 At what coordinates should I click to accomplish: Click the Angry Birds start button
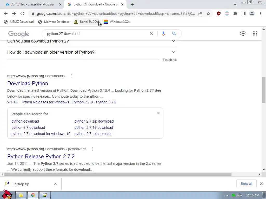pyautogui.click(x=7, y=195)
